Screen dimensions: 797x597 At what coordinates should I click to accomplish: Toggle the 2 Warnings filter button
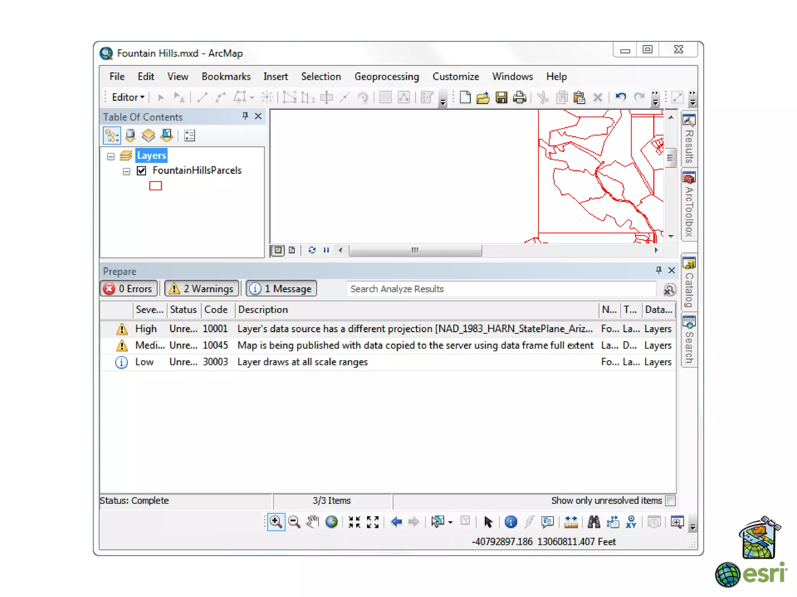201,289
